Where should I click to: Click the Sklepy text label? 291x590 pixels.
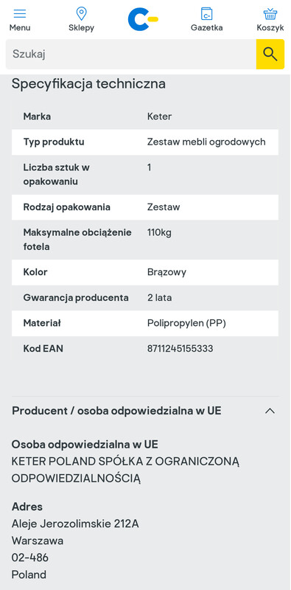81,28
